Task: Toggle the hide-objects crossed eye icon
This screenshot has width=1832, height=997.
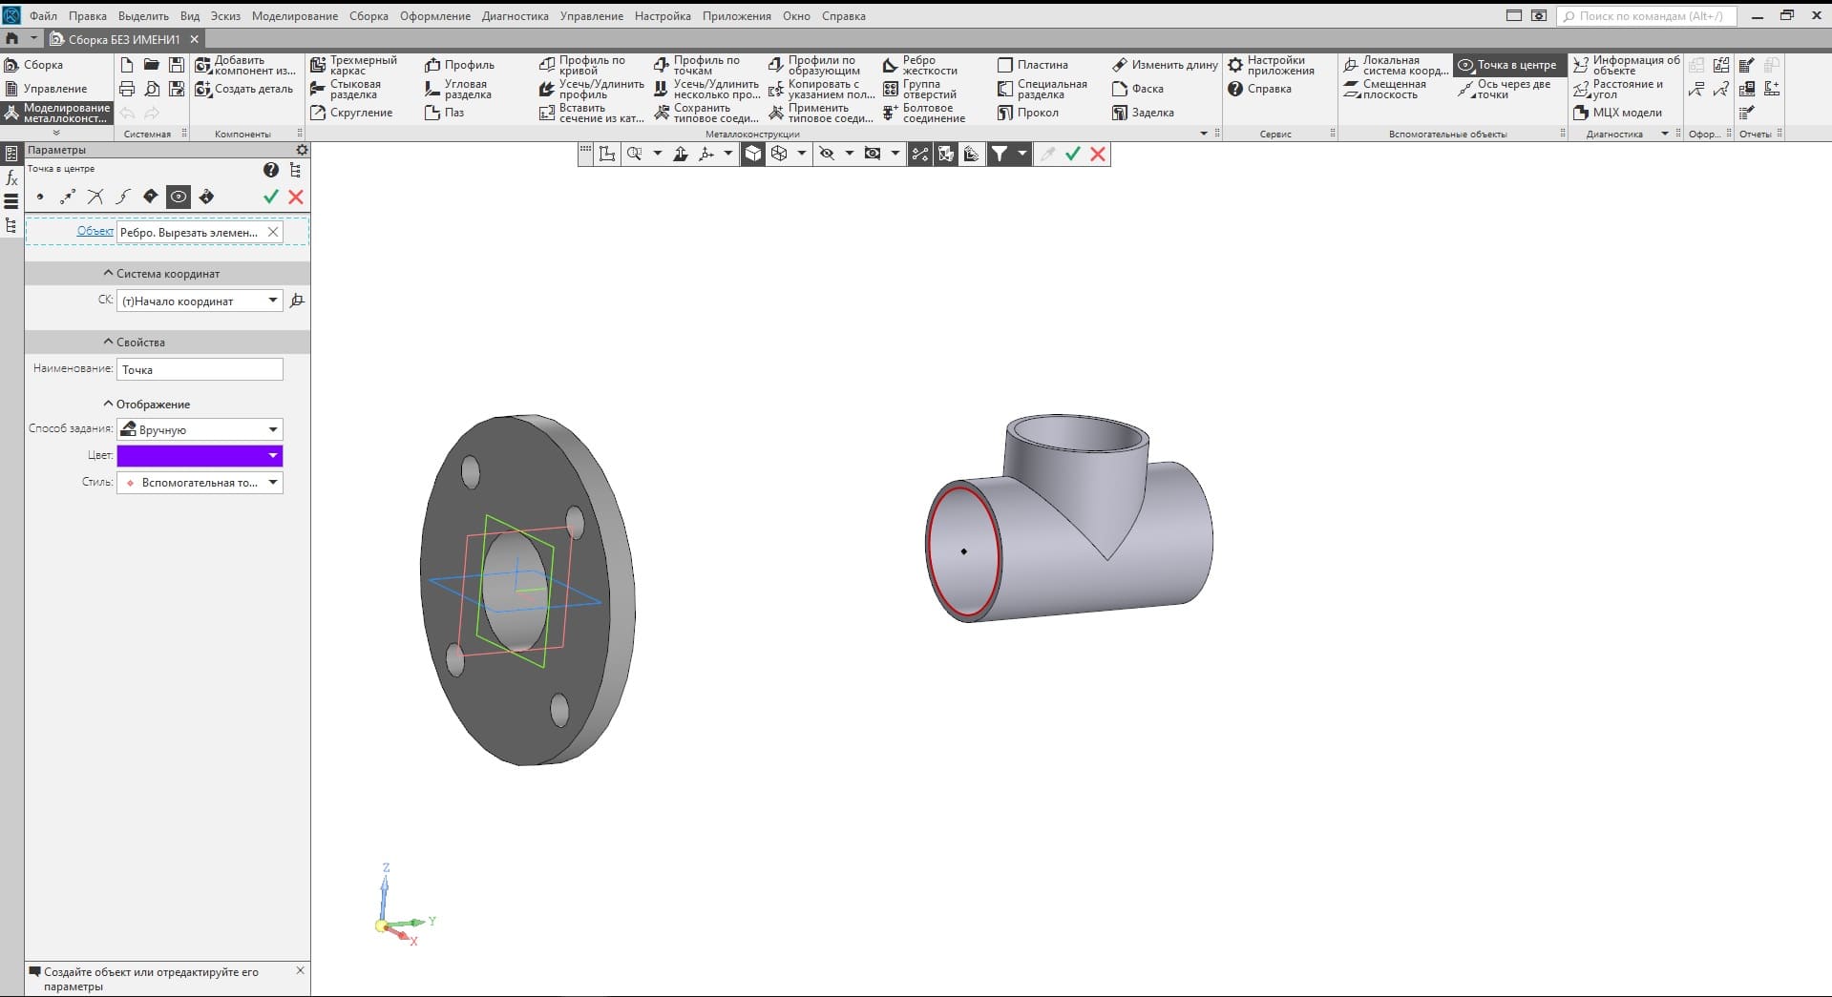Action: pyautogui.click(x=827, y=154)
